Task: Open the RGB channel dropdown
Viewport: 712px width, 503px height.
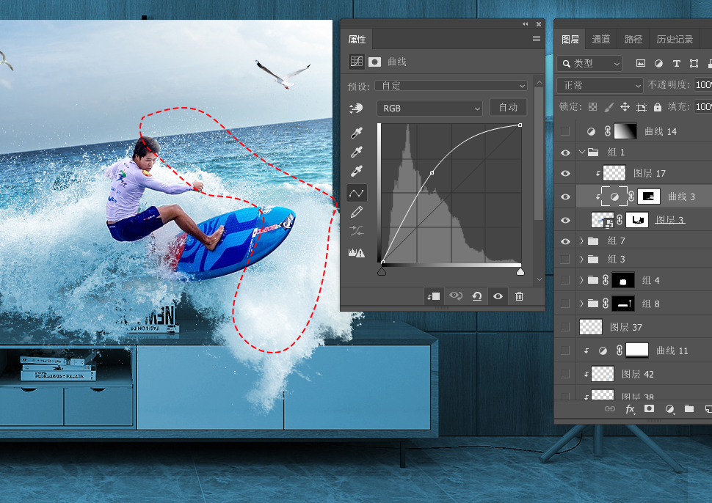Action: click(429, 108)
